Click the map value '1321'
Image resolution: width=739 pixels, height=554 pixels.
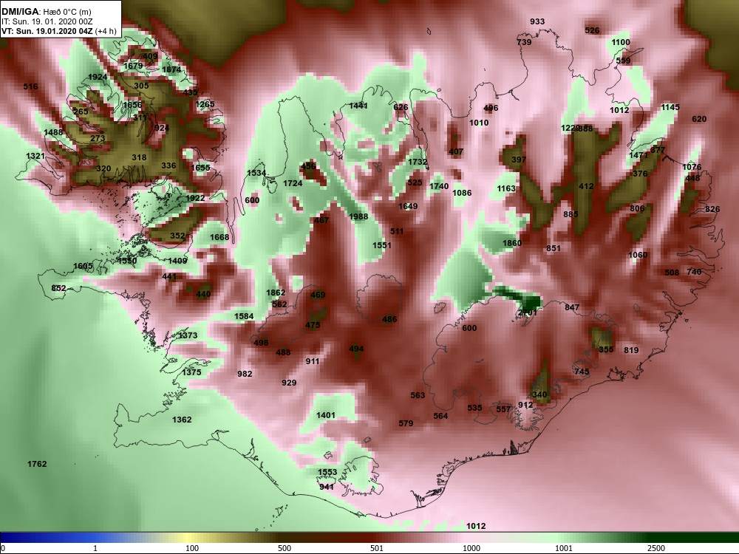pos(35,156)
